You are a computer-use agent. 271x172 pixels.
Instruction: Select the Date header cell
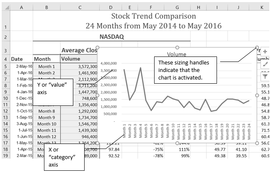pyautogui.click(x=21, y=59)
